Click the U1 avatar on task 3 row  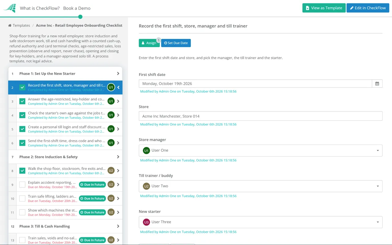pyautogui.click(x=111, y=101)
